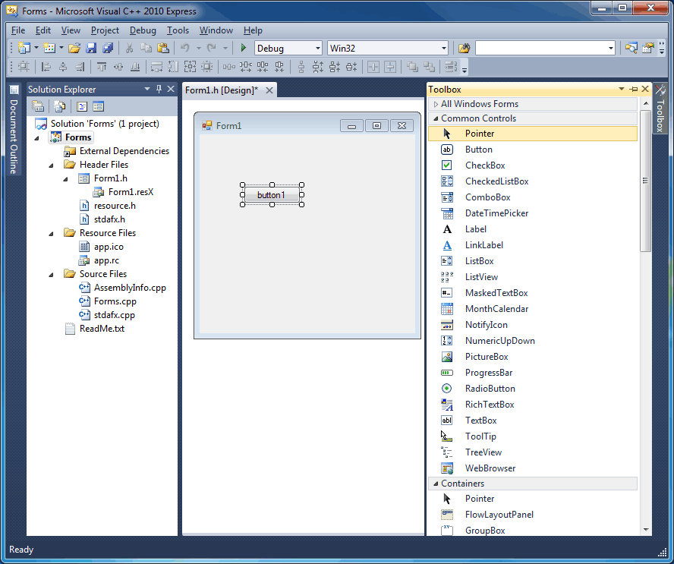The height and width of the screenshot is (564, 674).
Task: Select ReadMe.txt in Solution Explorer
Action: [x=102, y=329]
